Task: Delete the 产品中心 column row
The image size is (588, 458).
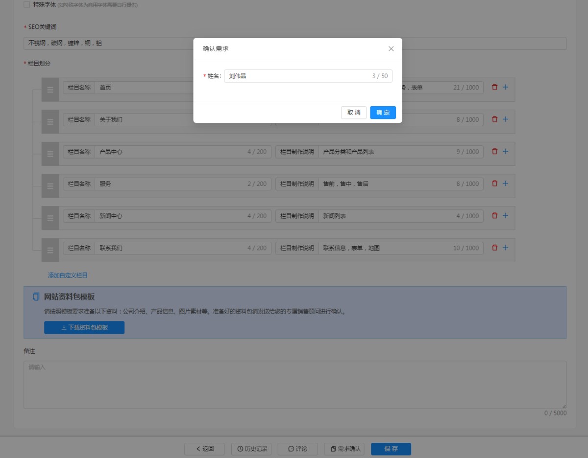Action: point(494,152)
